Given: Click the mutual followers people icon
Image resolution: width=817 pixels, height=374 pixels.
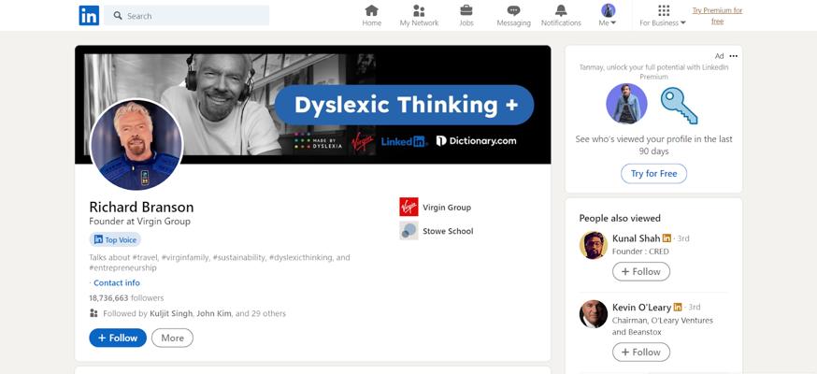Looking at the screenshot, I should (x=93, y=313).
